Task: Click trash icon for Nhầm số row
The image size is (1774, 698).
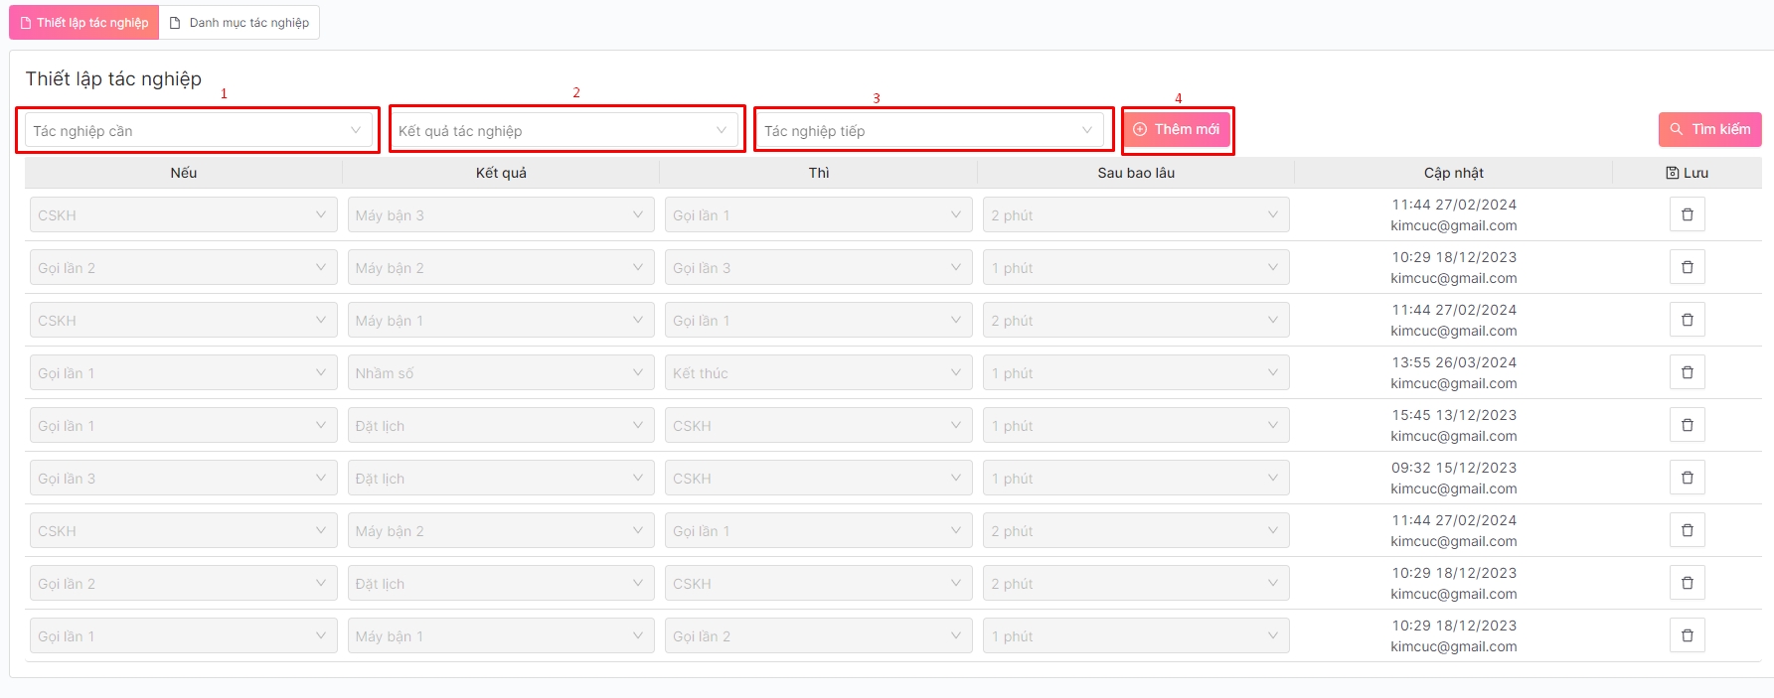Action: [1687, 372]
